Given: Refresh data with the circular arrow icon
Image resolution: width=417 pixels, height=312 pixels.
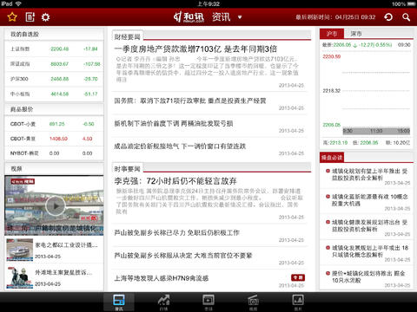Looking at the screenshot, I should point(388,17).
